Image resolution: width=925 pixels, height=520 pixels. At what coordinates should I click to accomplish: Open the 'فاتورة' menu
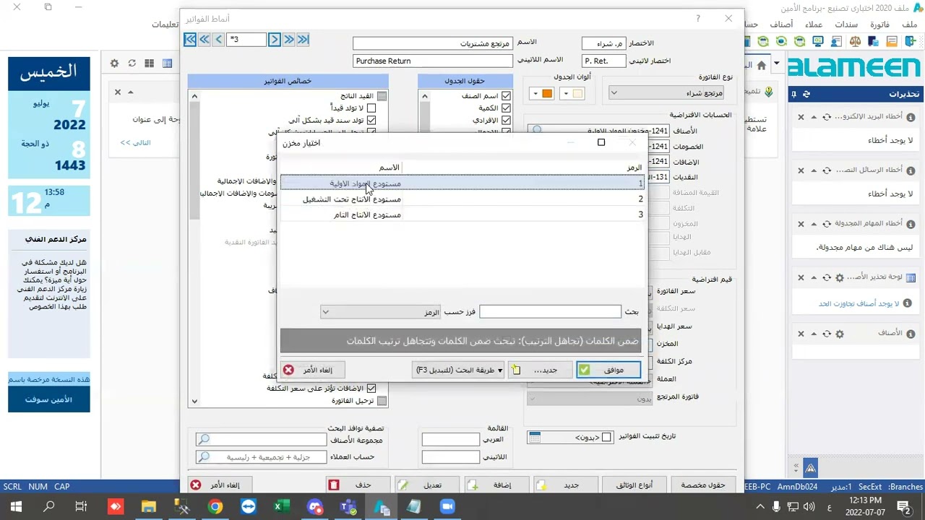[880, 24]
